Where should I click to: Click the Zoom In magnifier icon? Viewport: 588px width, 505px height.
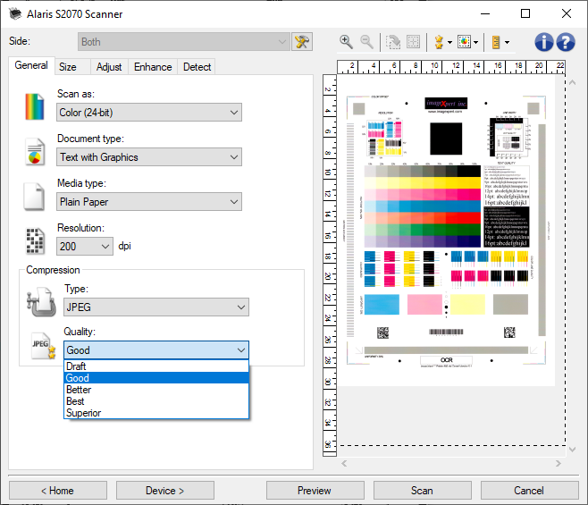pos(347,42)
